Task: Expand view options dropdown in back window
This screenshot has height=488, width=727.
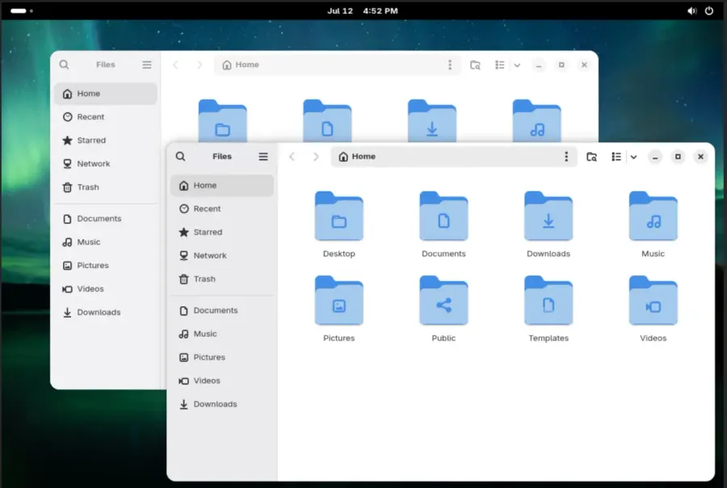Action: point(517,65)
